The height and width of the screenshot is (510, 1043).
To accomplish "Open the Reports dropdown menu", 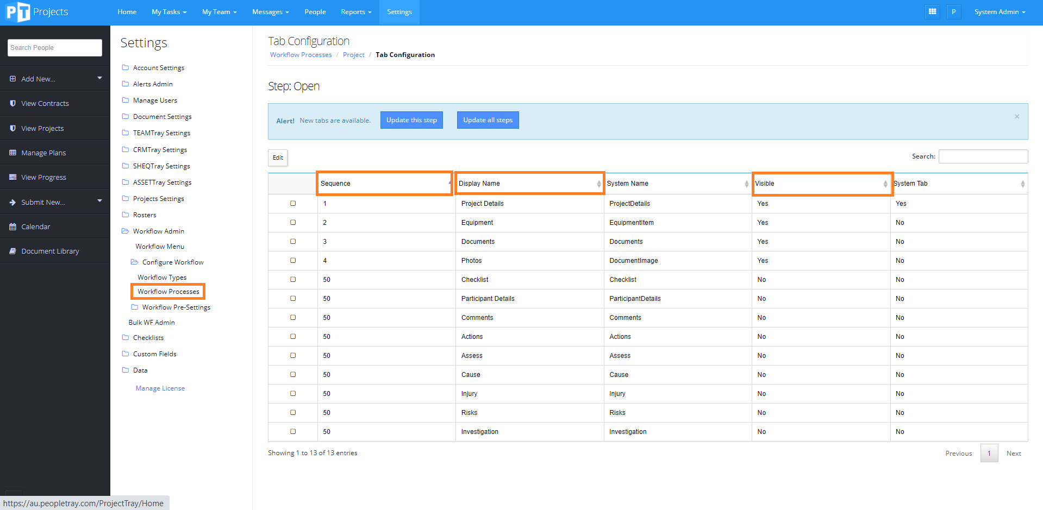I will coord(355,11).
